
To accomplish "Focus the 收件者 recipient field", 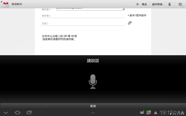I will pos(83,16).
